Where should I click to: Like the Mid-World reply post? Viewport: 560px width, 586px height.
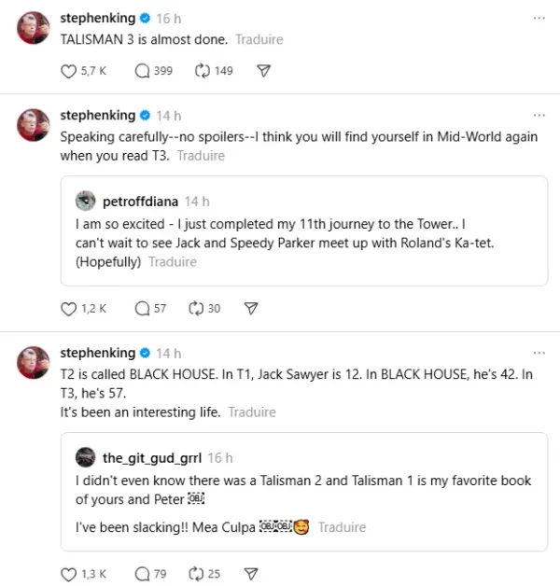click(67, 308)
